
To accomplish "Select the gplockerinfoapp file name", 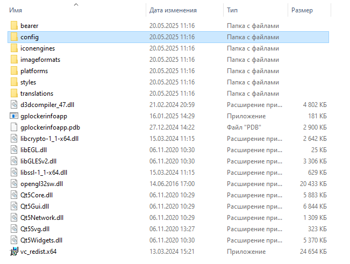I will 44,116.
